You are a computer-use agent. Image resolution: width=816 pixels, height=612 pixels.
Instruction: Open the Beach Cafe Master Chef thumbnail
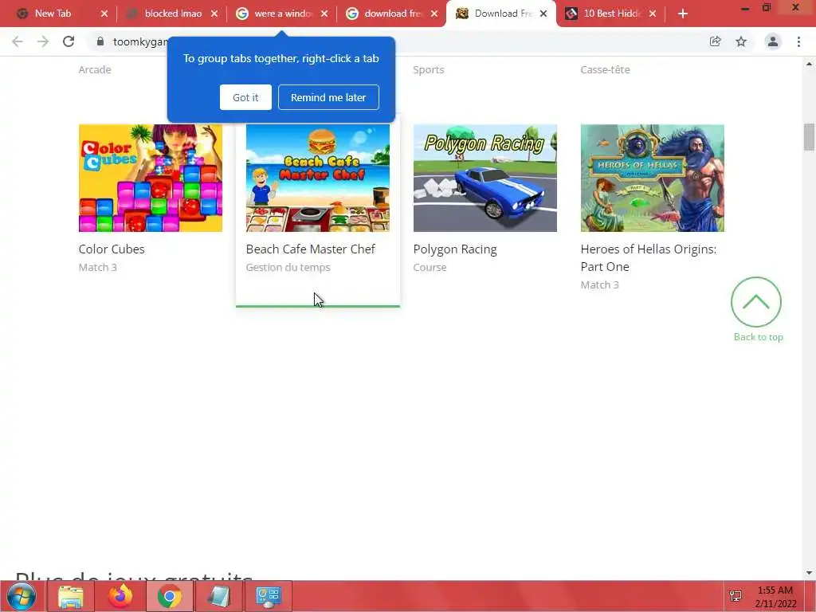[317, 178]
